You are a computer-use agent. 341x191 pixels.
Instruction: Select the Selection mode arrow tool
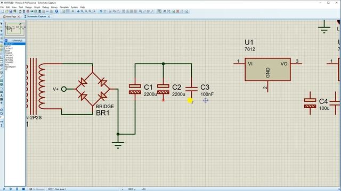(x=1, y=23)
